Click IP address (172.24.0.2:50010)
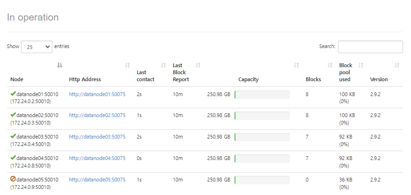The width and height of the screenshot is (411, 195). [30, 101]
